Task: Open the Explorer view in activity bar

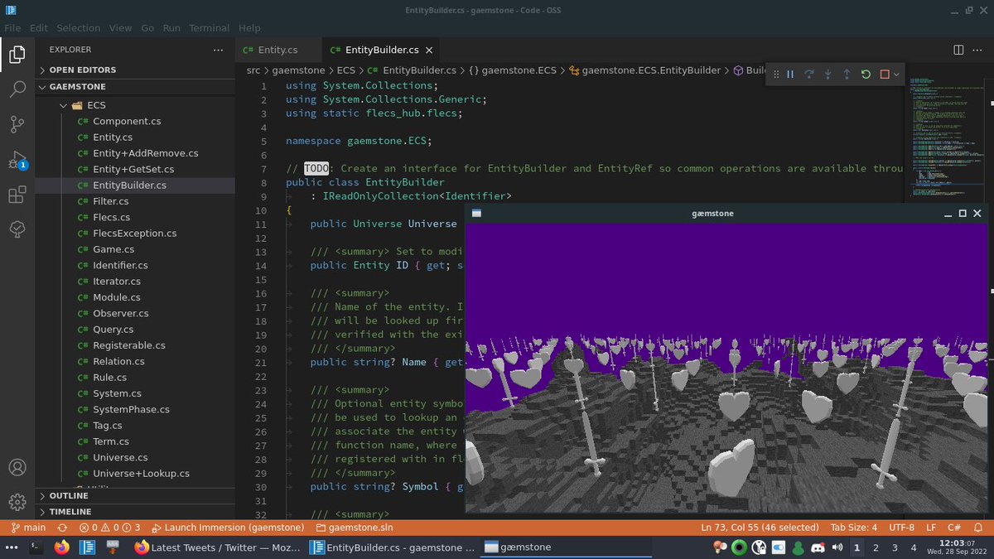Action: 17,55
